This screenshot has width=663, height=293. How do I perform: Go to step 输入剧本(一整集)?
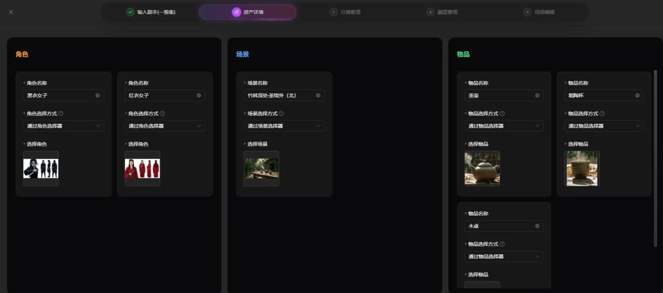tap(151, 12)
